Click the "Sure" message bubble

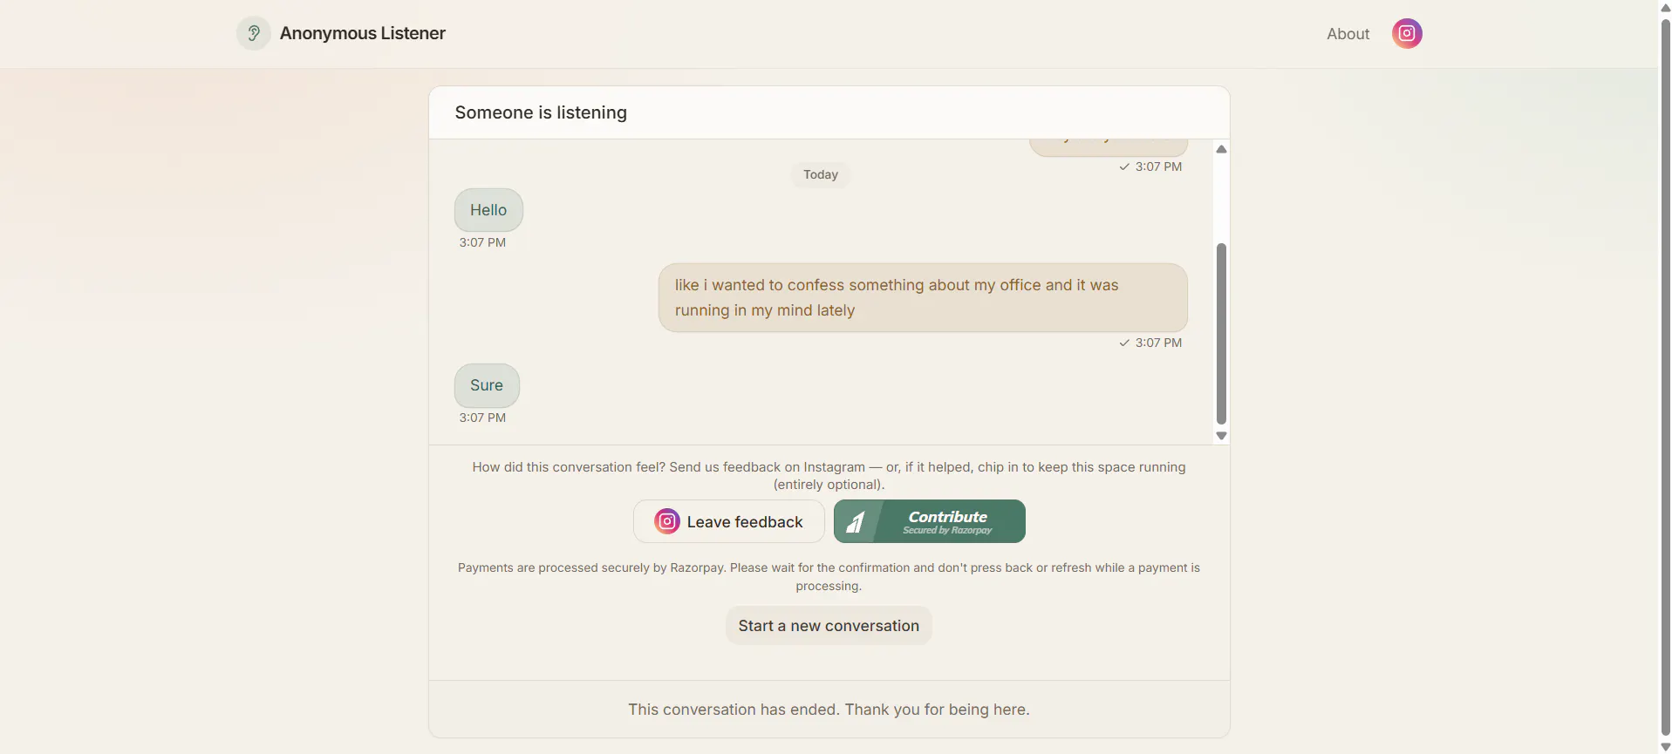point(487,385)
